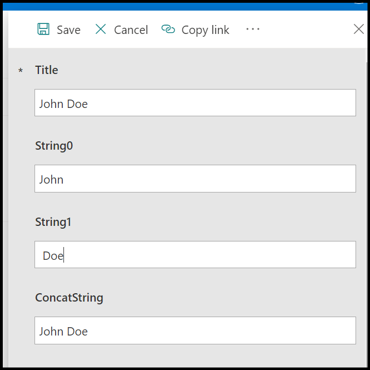Viewport: 370px width, 370px height.
Task: Click the String1 field label
Action: [x=53, y=222]
